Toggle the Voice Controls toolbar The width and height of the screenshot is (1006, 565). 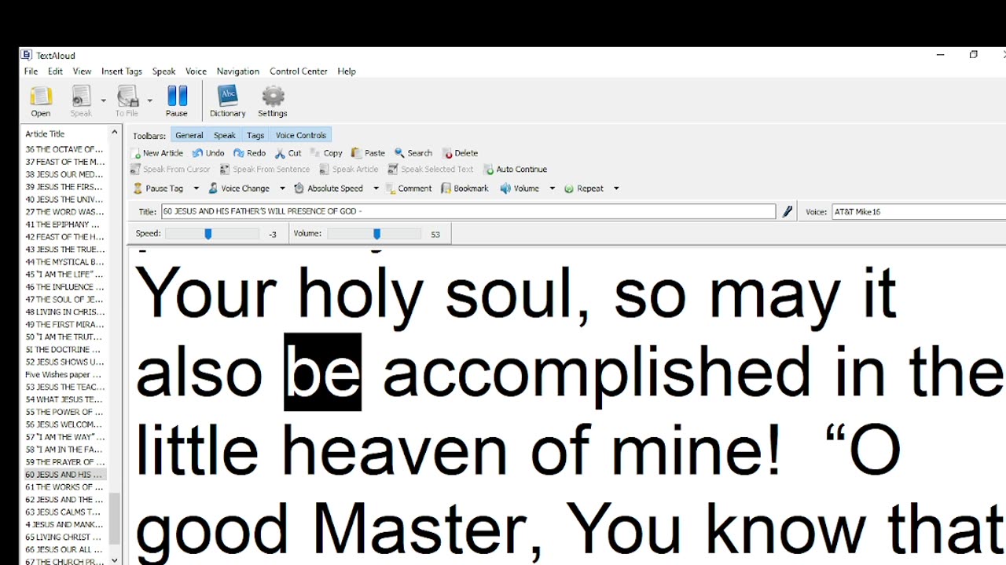pos(301,135)
